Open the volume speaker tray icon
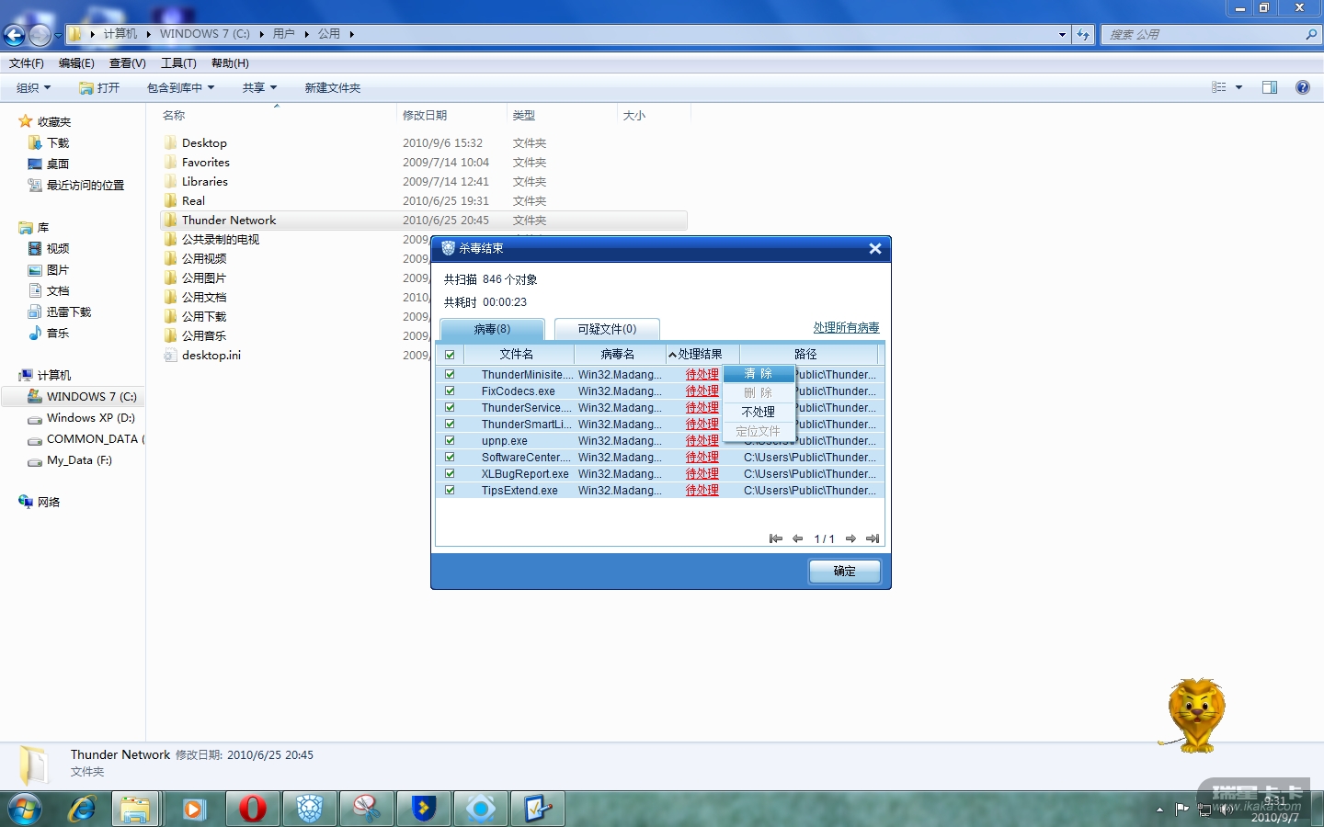Viewport: 1324px width, 827px height. (1227, 809)
